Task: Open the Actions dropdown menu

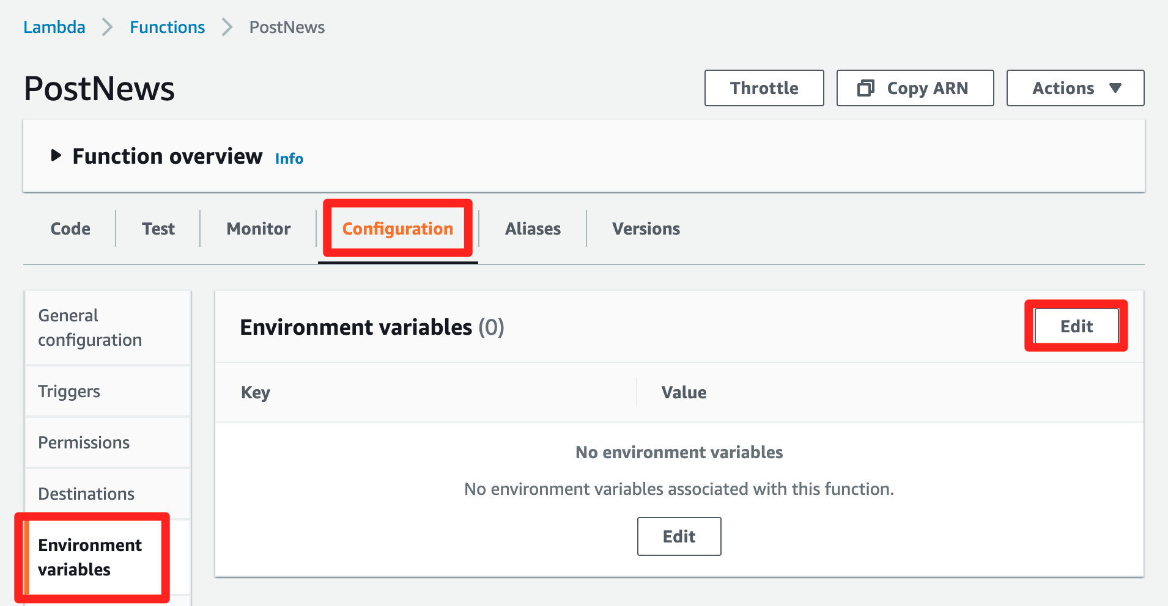Action: pyautogui.click(x=1075, y=88)
